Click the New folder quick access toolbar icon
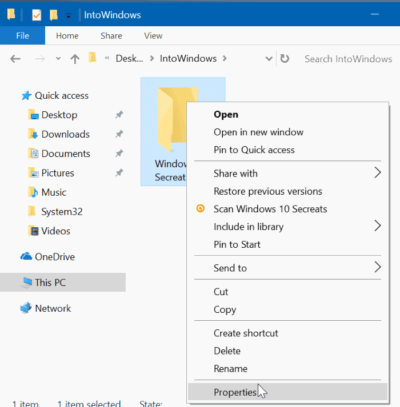 pyautogui.click(x=54, y=15)
